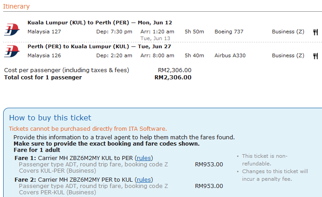
Task: Click the meal icon for Malaysia 126
Action: pyautogui.click(x=315, y=56)
